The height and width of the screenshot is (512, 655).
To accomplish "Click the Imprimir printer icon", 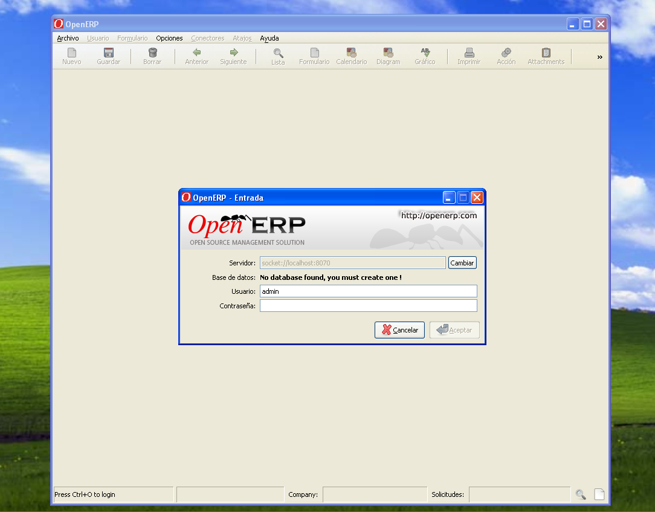I will pos(469,53).
